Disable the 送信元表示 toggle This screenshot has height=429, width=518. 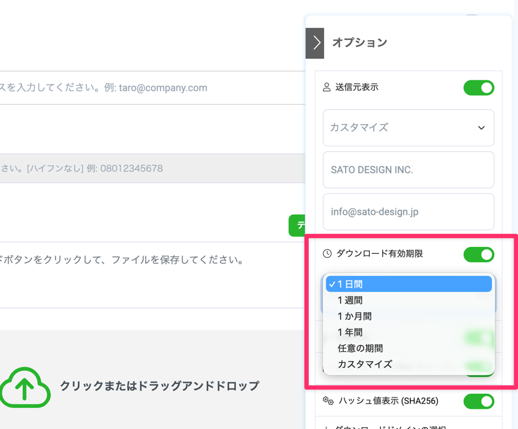point(478,88)
